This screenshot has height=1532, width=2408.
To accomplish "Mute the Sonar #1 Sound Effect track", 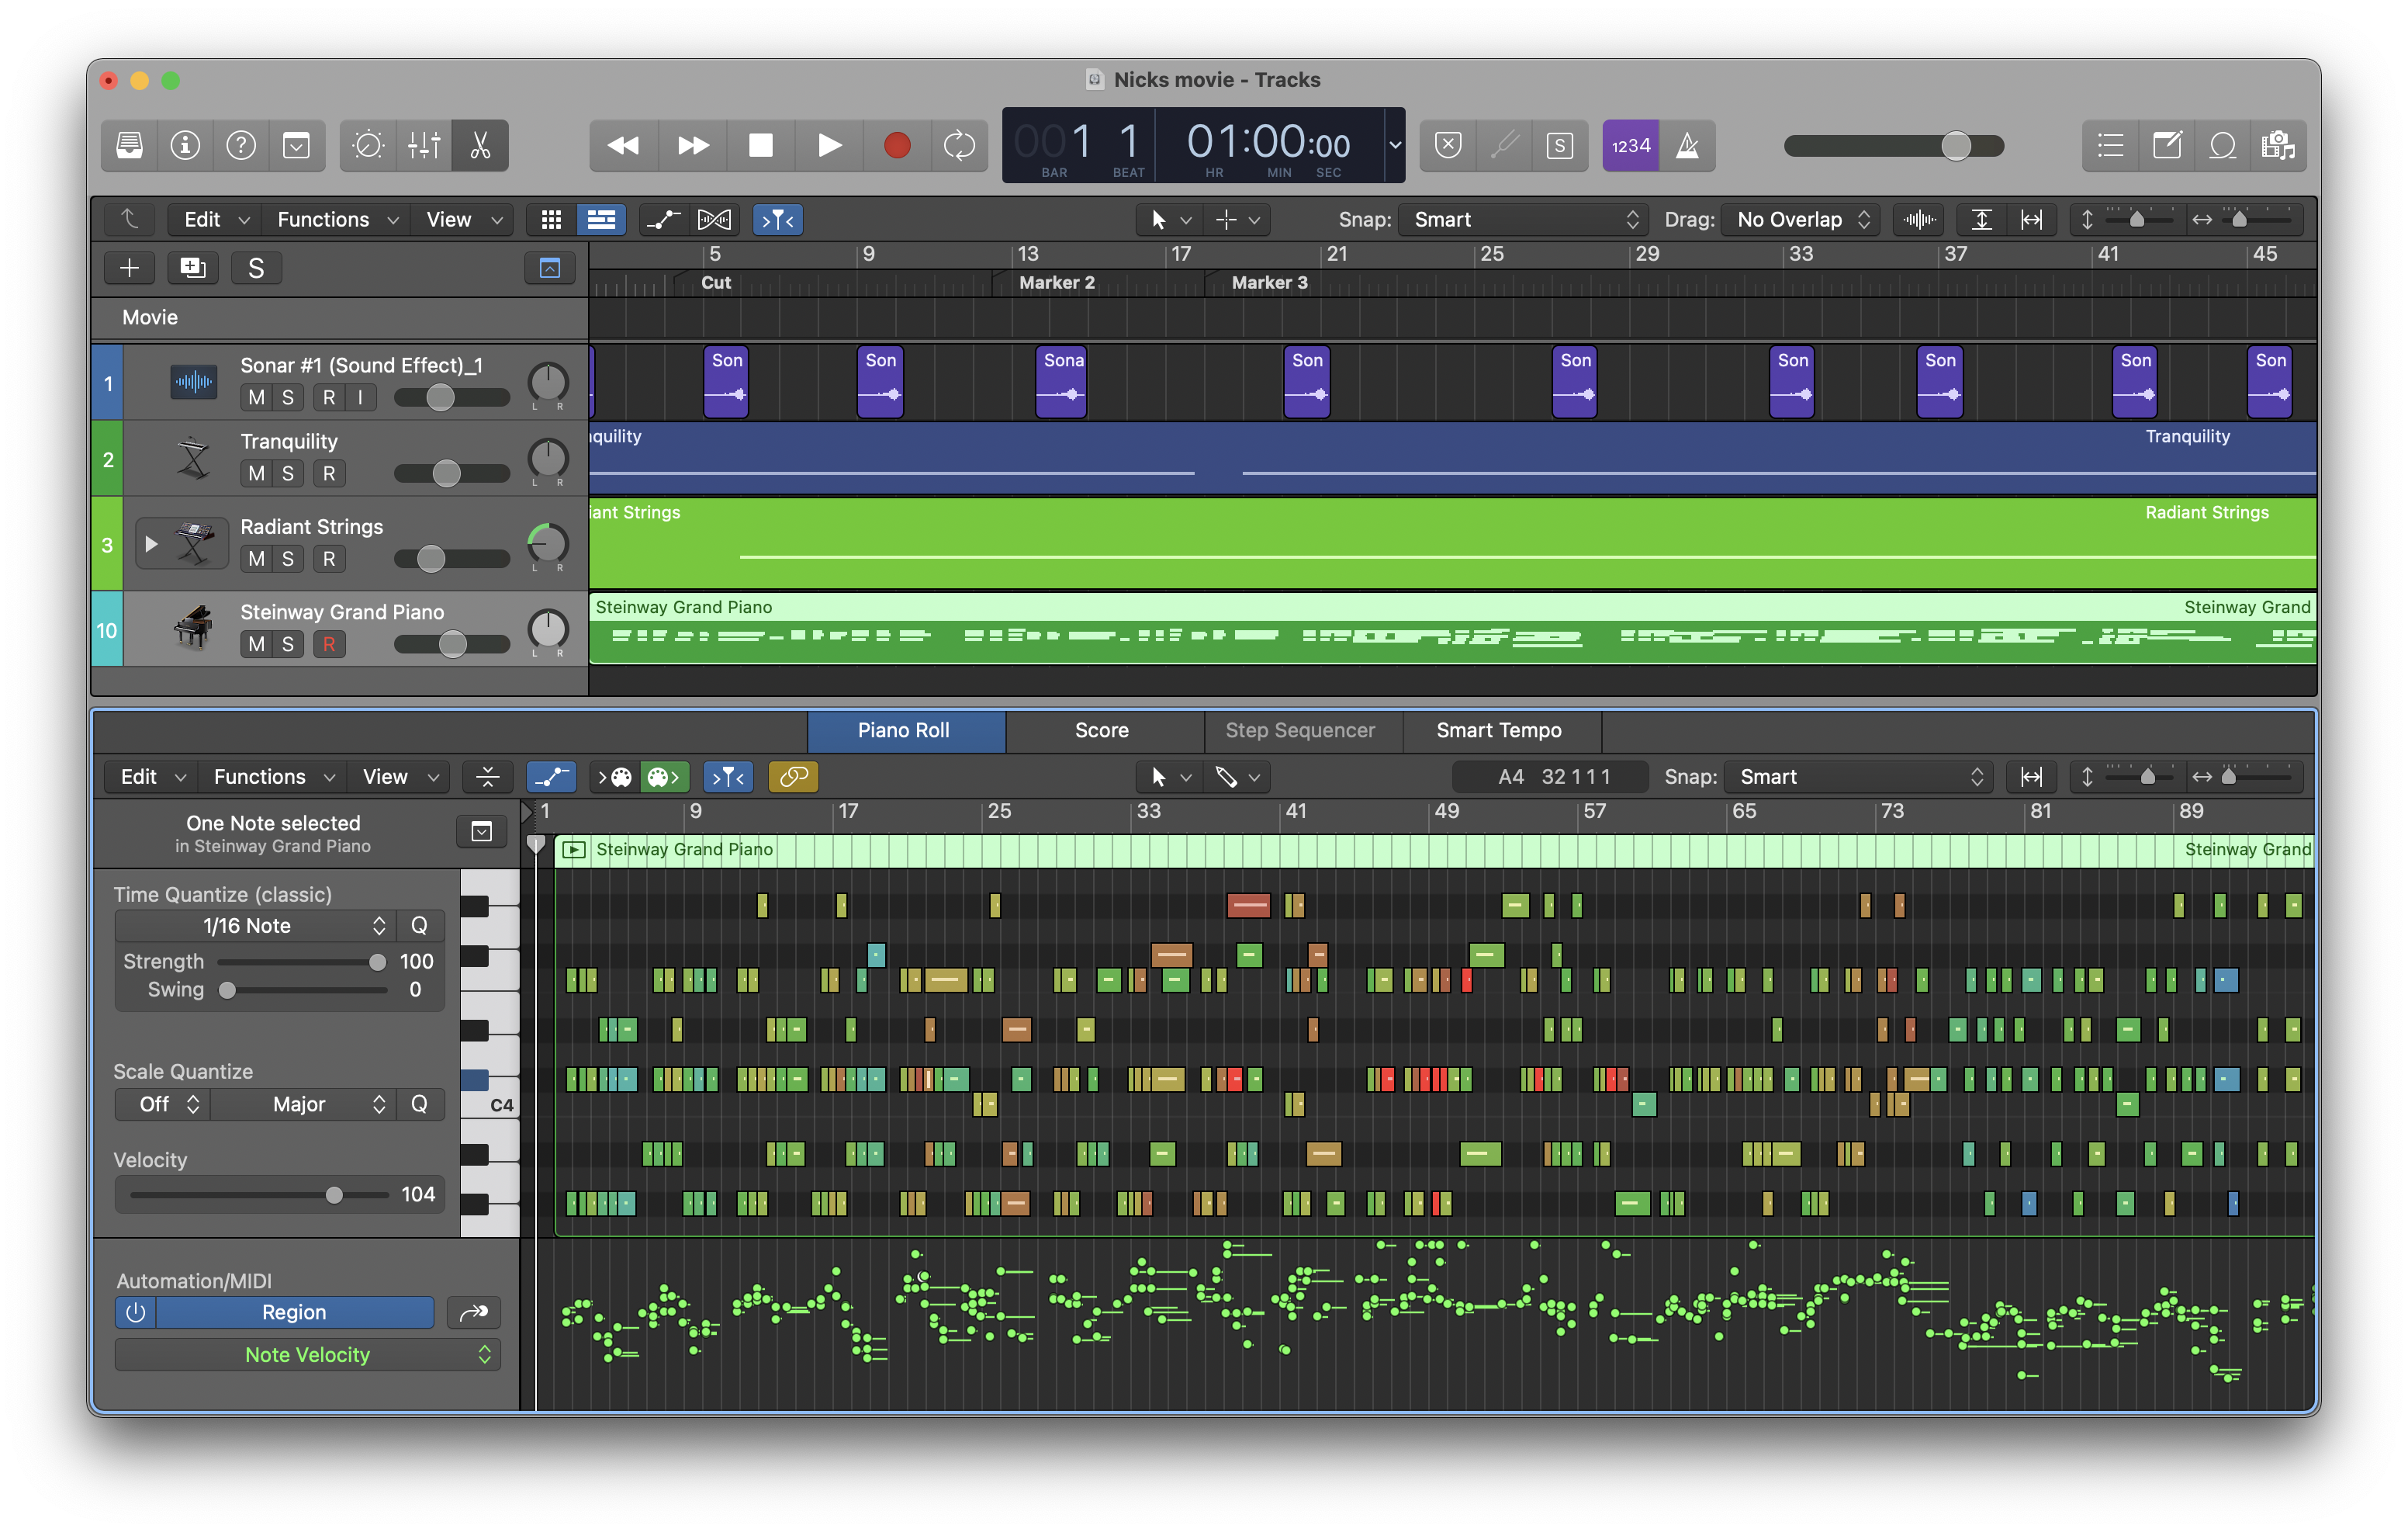I will (257, 398).
